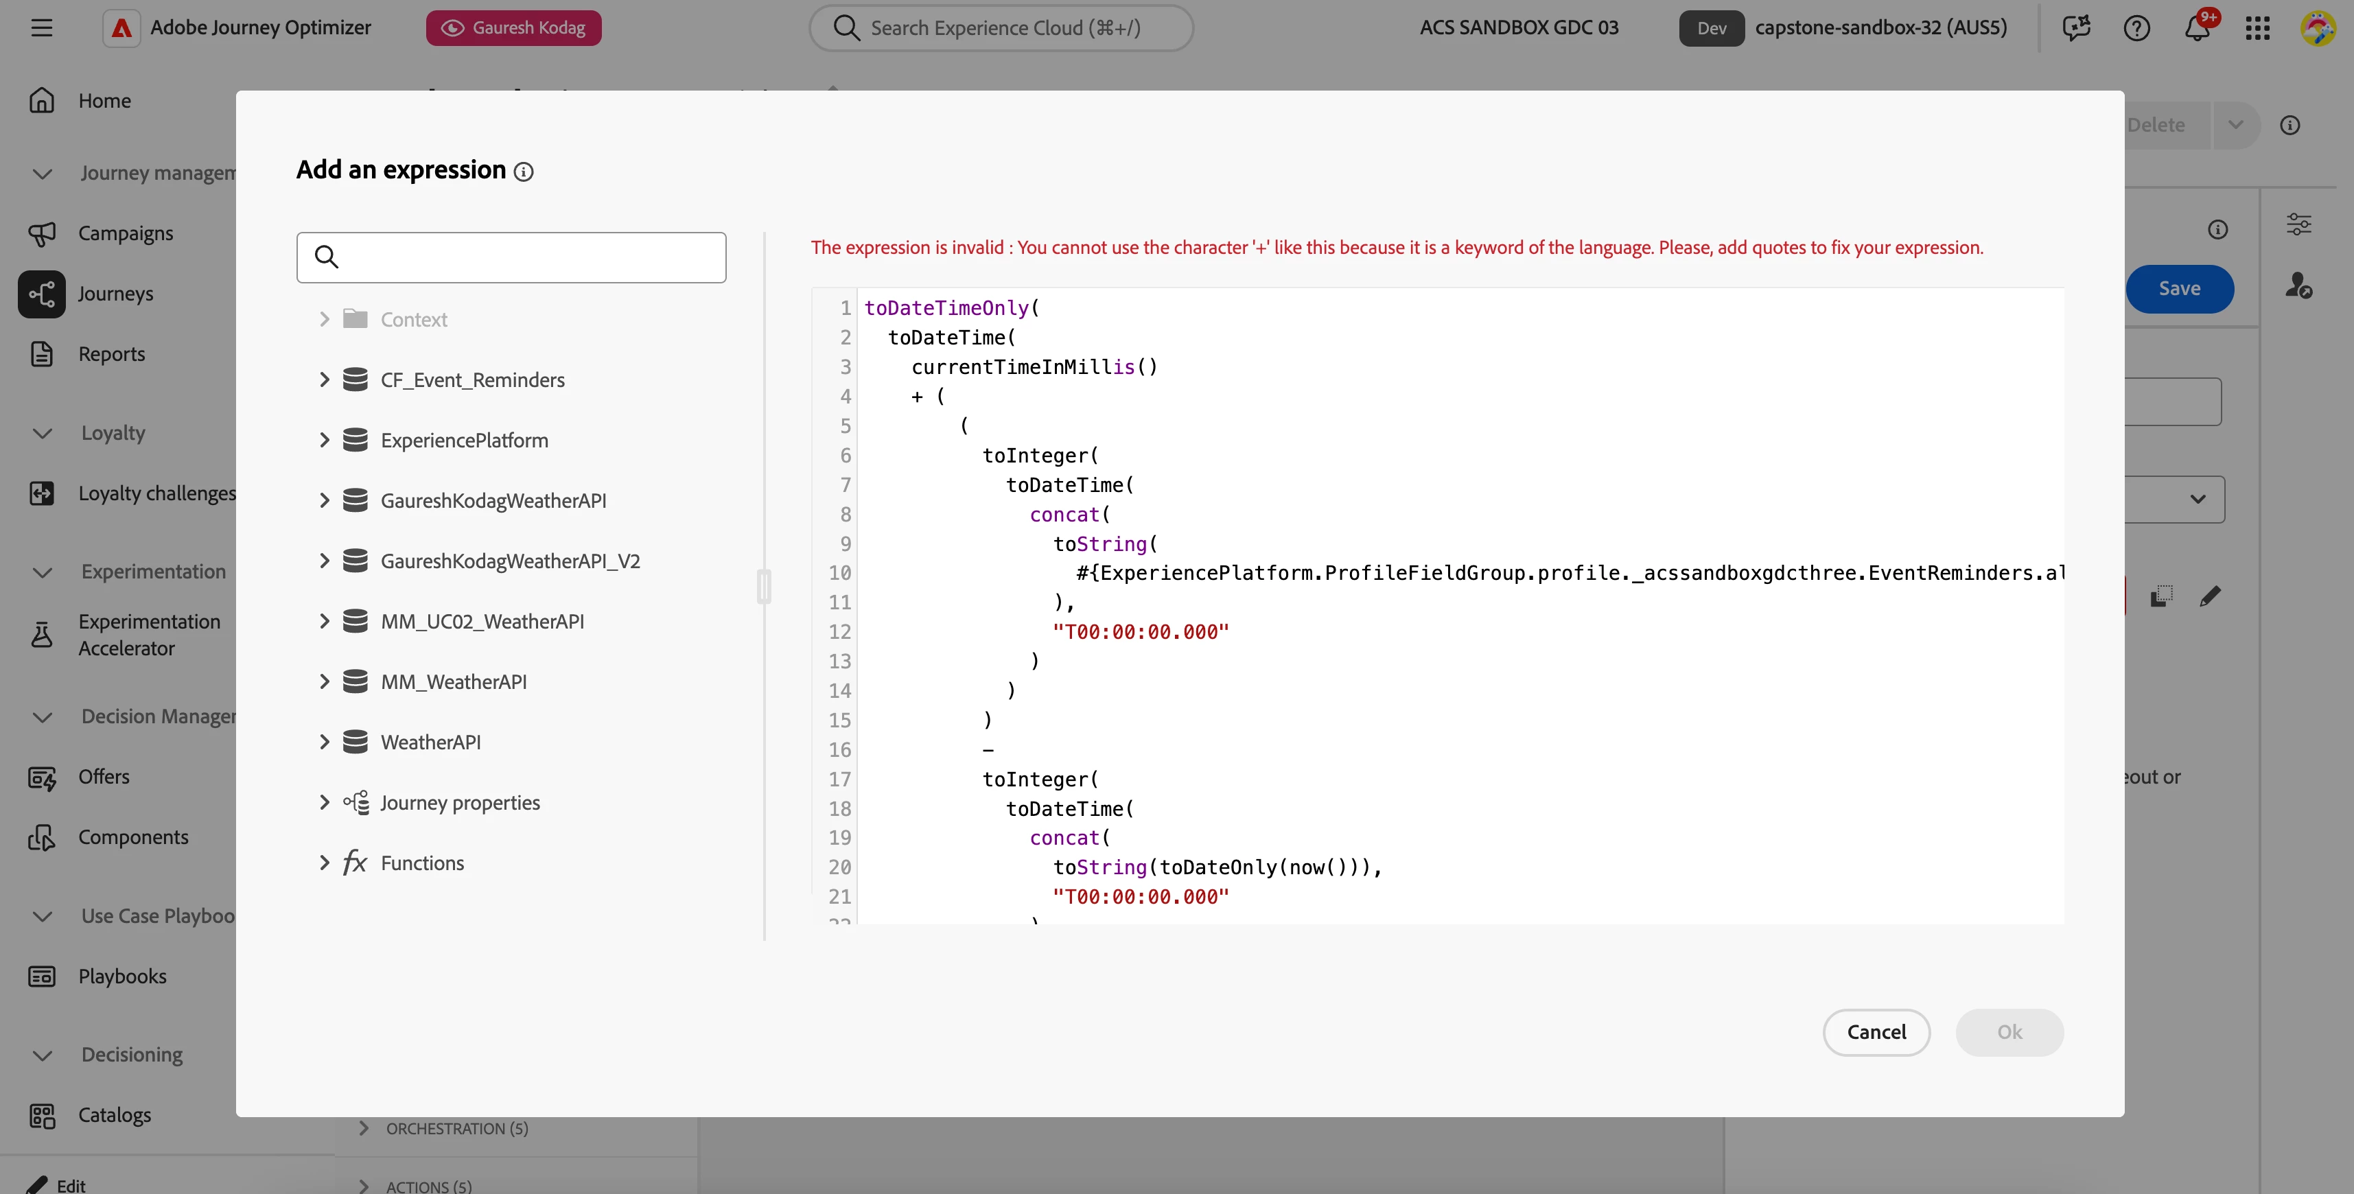Click the Cancel button

tap(1875, 1032)
